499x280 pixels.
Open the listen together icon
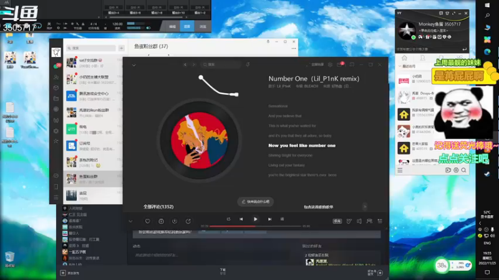coord(369,221)
